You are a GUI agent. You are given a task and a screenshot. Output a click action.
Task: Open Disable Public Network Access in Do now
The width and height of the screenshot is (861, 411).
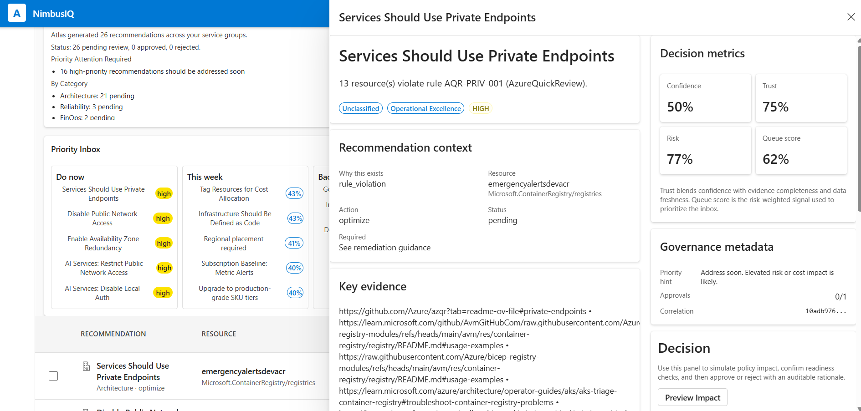pos(102,218)
